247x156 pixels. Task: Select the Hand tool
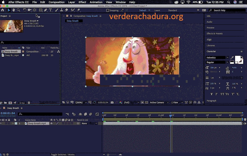14,10
